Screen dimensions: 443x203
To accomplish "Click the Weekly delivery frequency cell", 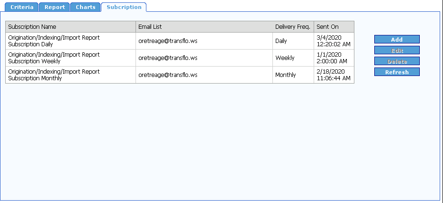I will coord(285,58).
